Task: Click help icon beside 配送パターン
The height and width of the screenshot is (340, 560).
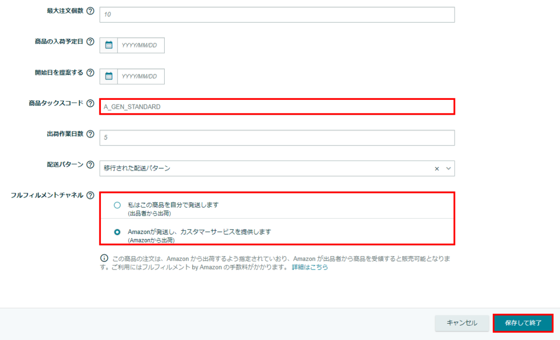Action: tap(91, 165)
